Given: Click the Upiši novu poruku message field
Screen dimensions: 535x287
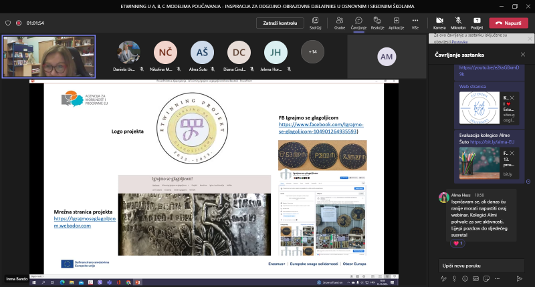Looking at the screenshot, I should (x=481, y=265).
